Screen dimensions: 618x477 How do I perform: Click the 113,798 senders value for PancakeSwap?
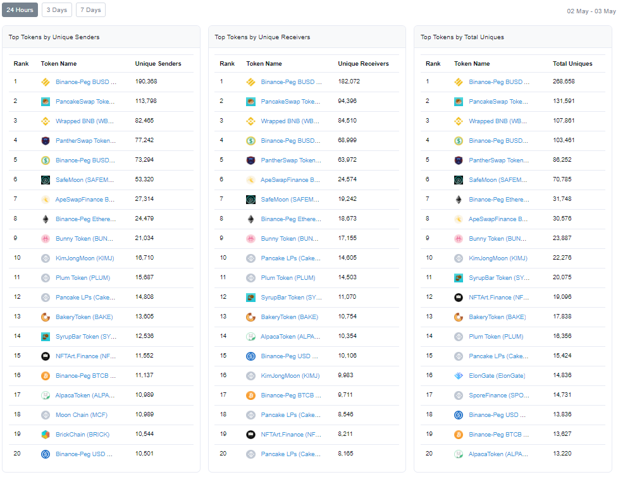click(146, 101)
